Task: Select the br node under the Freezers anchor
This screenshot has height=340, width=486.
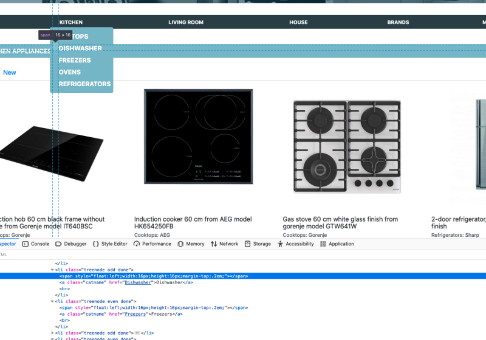Action: 64,321
